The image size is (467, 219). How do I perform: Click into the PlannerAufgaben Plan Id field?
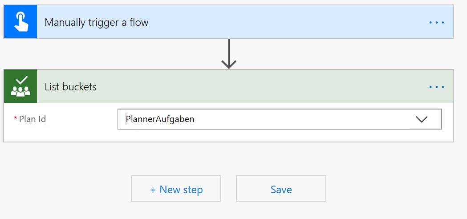pyautogui.click(x=263, y=119)
